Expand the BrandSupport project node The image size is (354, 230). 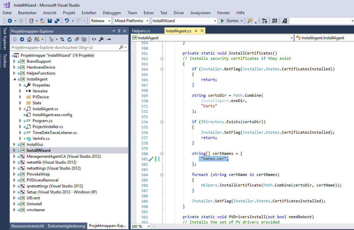(14, 61)
